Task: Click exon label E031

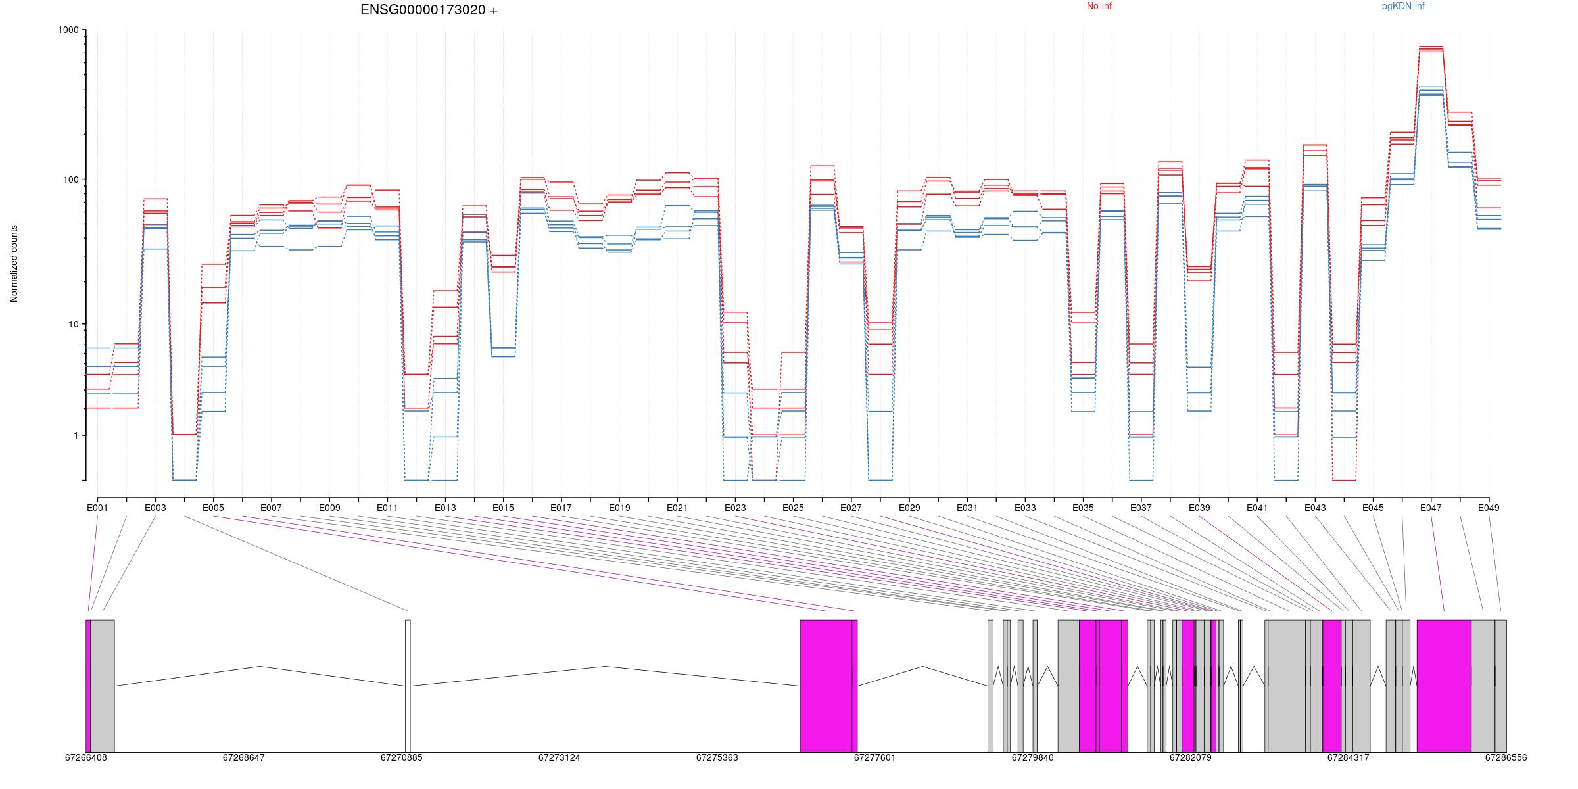Action: pos(967,508)
